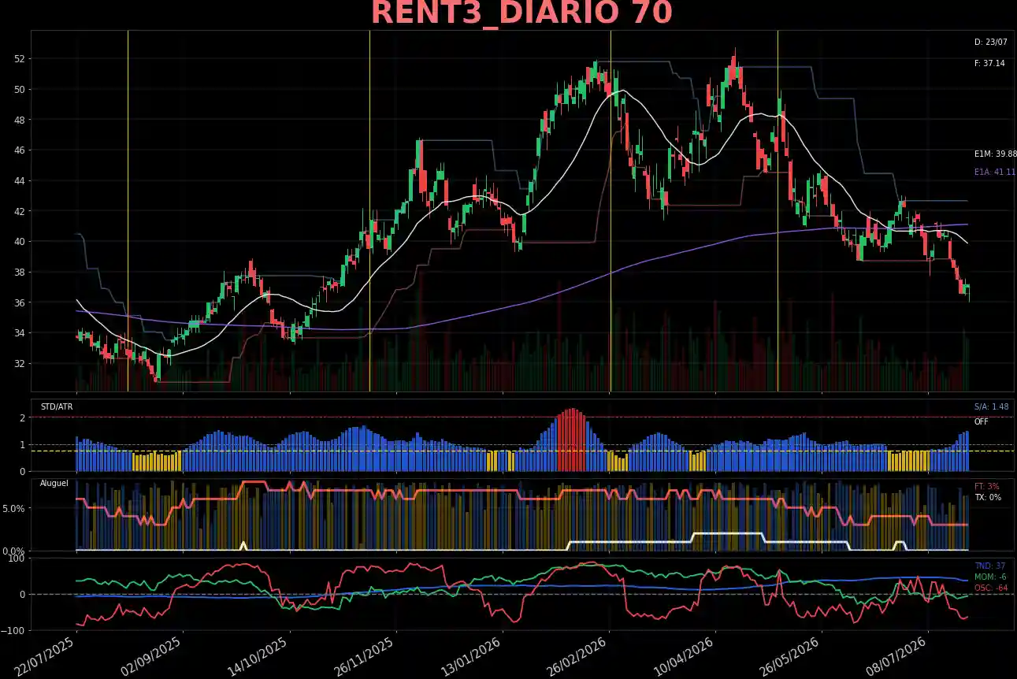1017x679 pixels.
Task: Click the 40 price axis label
Action: coord(20,242)
